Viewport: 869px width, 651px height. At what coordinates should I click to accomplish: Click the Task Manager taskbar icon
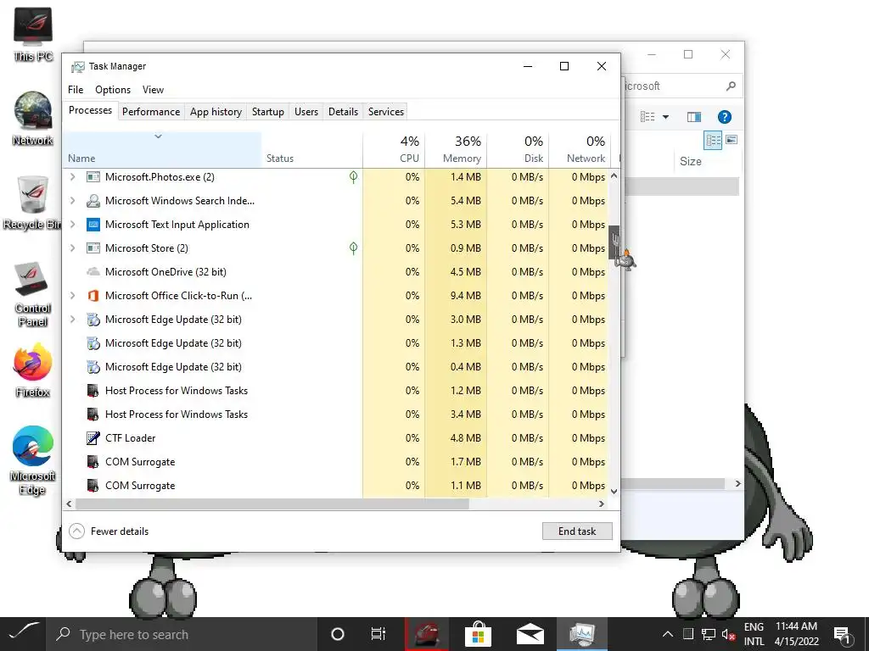(x=582, y=634)
